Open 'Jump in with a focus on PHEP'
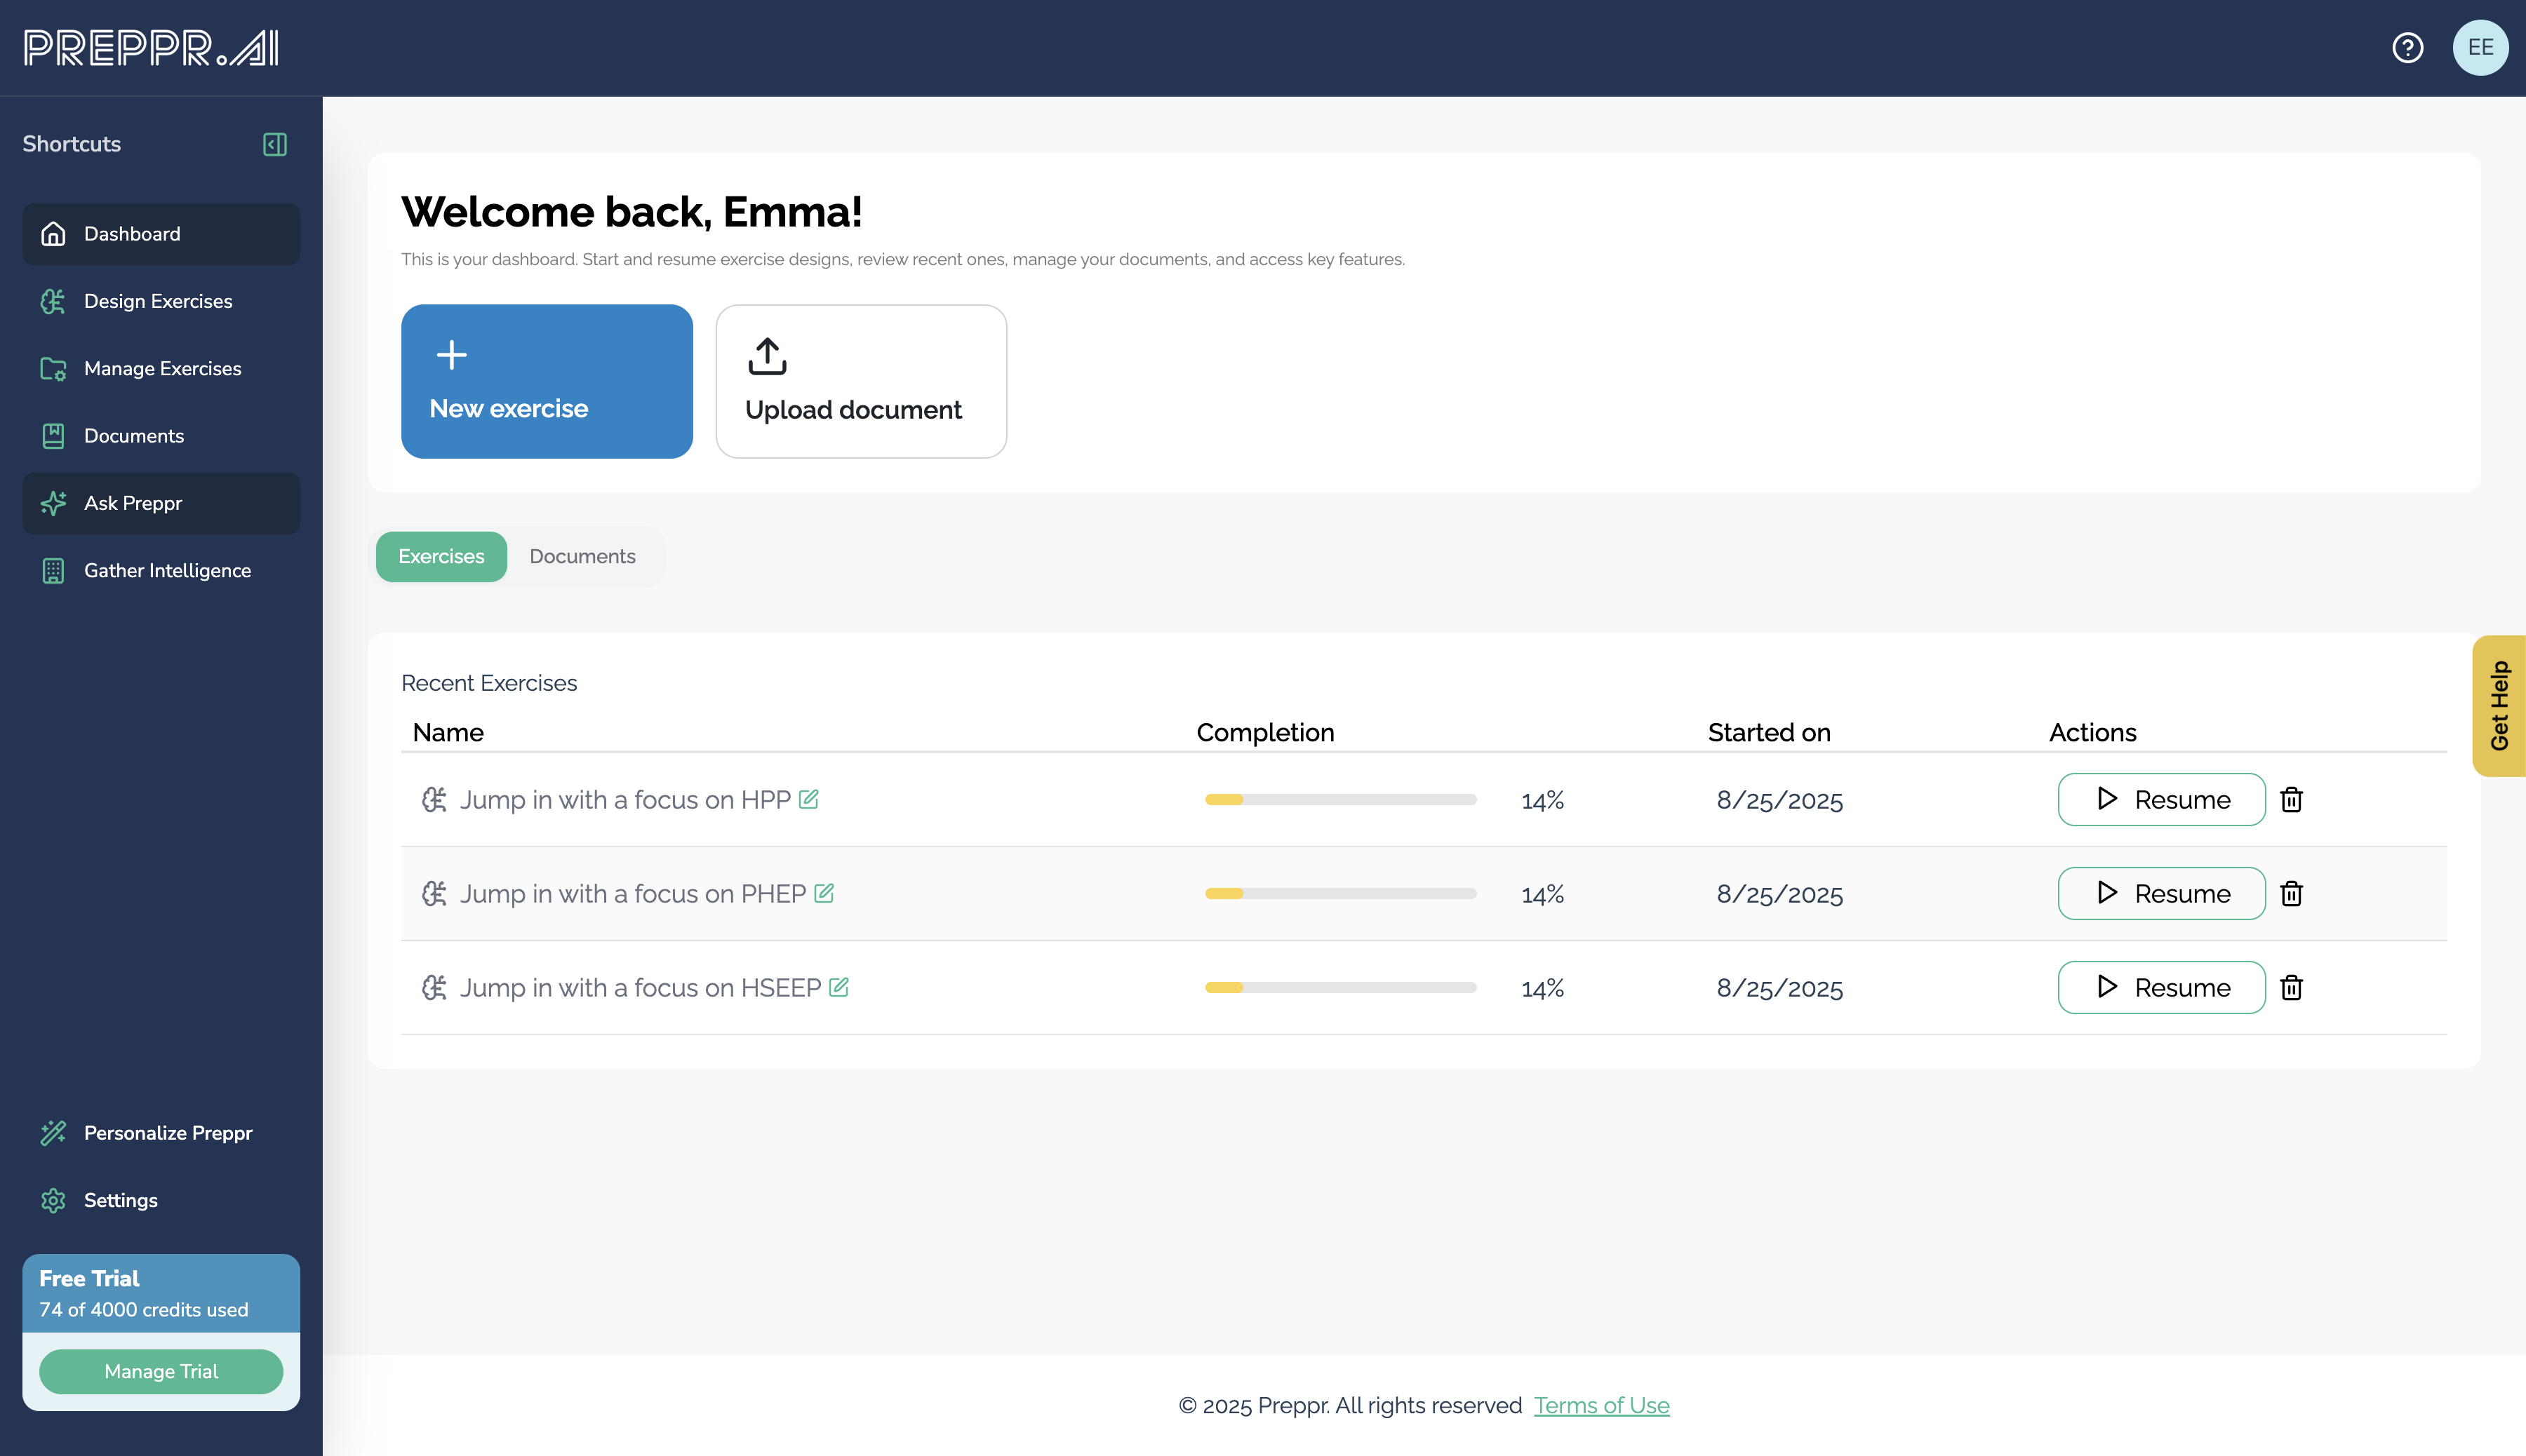Image resolution: width=2526 pixels, height=1456 pixels. 632,893
